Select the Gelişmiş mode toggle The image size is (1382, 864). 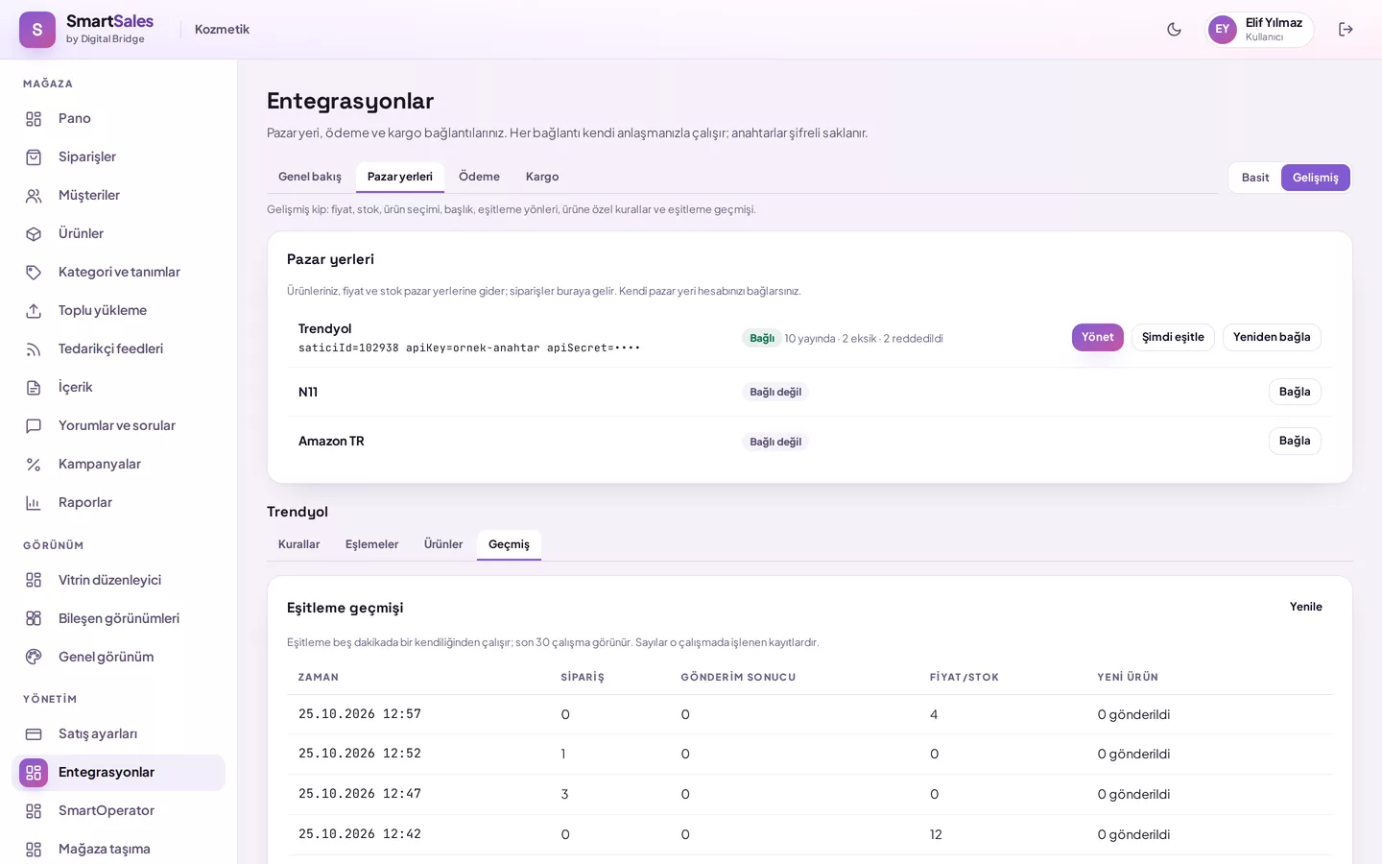1316,178
